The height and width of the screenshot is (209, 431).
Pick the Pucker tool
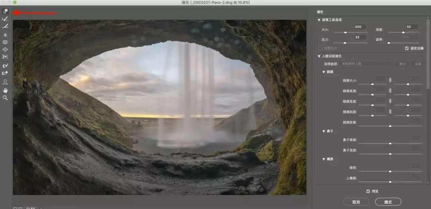pos(6,42)
